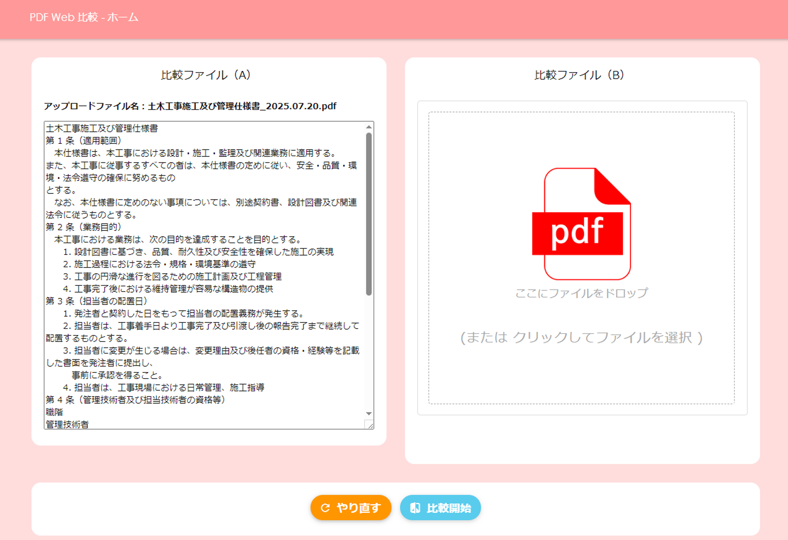Click the text area's vertical scrollbar thumb

click(369, 213)
